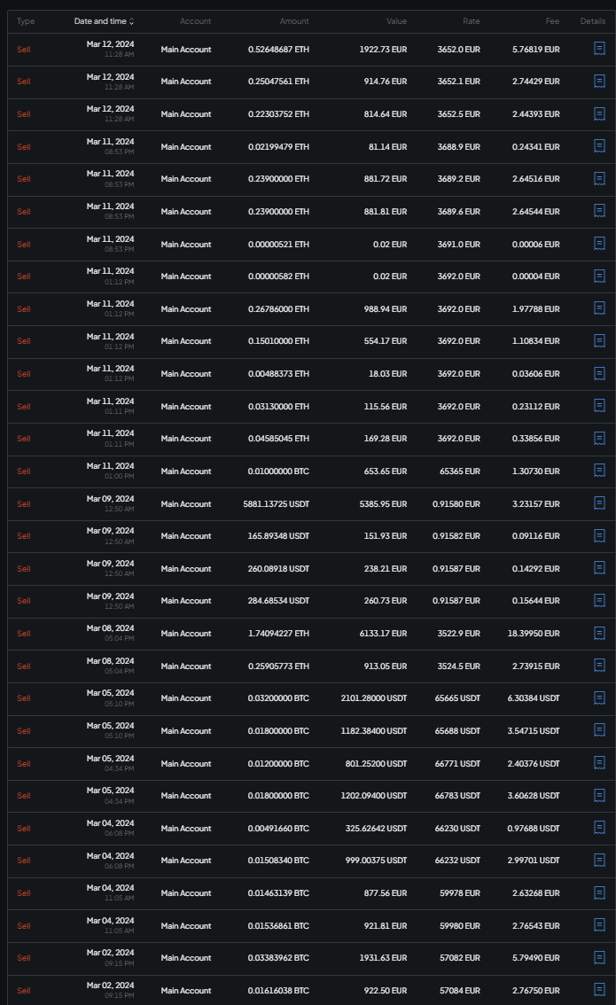Click Main Account in the 284.68534 USDT row
Image resolution: width=616 pixels, height=1005 pixels.
coord(186,601)
